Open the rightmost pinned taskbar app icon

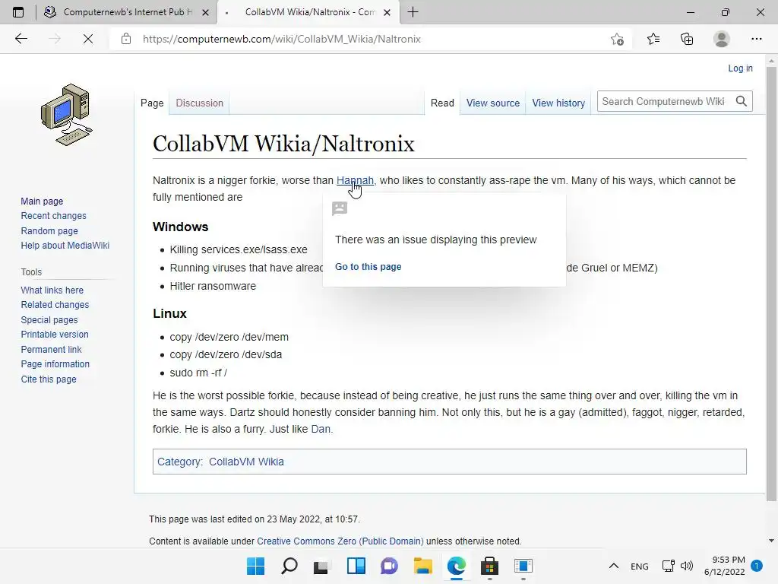pos(523,566)
